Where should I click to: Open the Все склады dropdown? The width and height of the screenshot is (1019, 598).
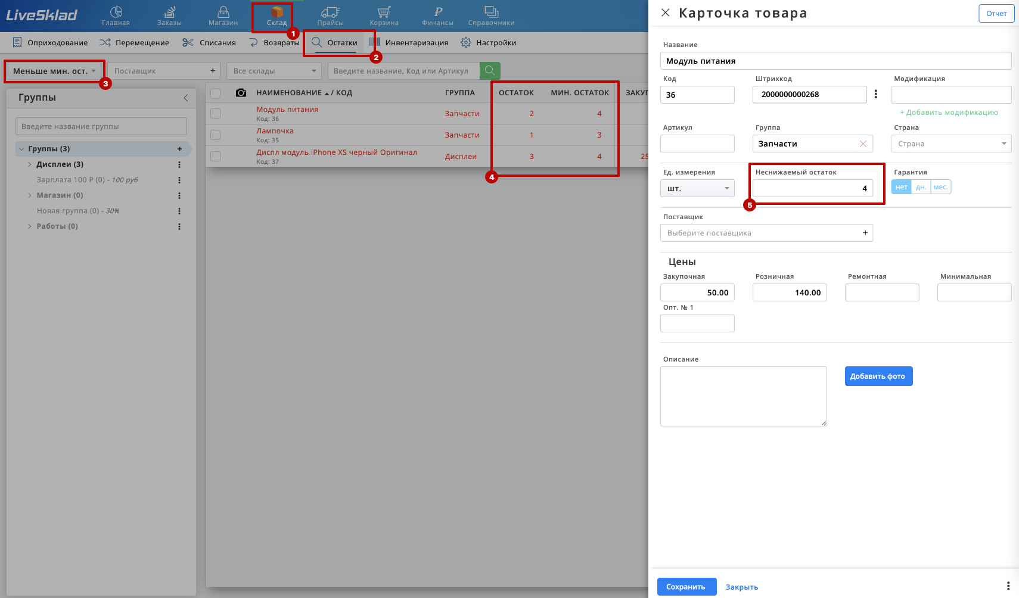click(274, 71)
